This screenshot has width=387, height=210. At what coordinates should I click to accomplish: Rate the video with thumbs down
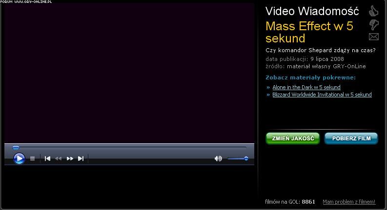pos(374,24)
